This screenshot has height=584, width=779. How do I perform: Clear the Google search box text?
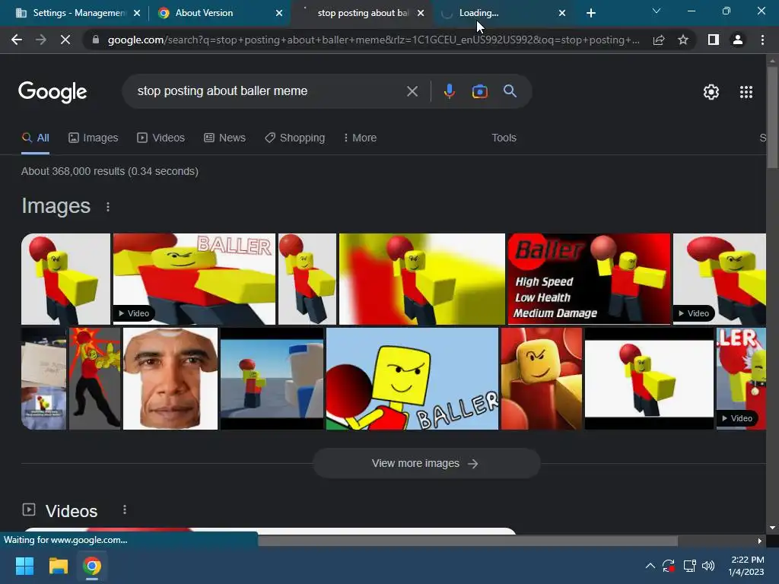[x=412, y=91]
